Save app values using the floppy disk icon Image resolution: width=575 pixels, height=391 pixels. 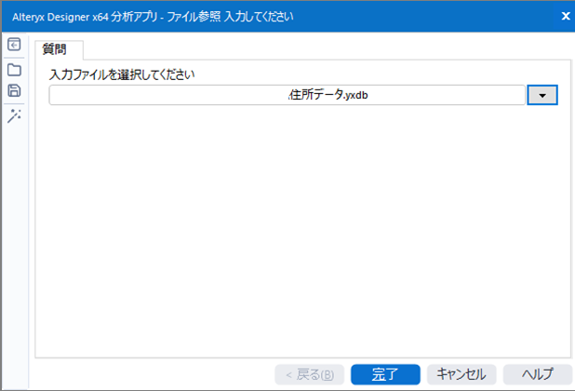[14, 91]
